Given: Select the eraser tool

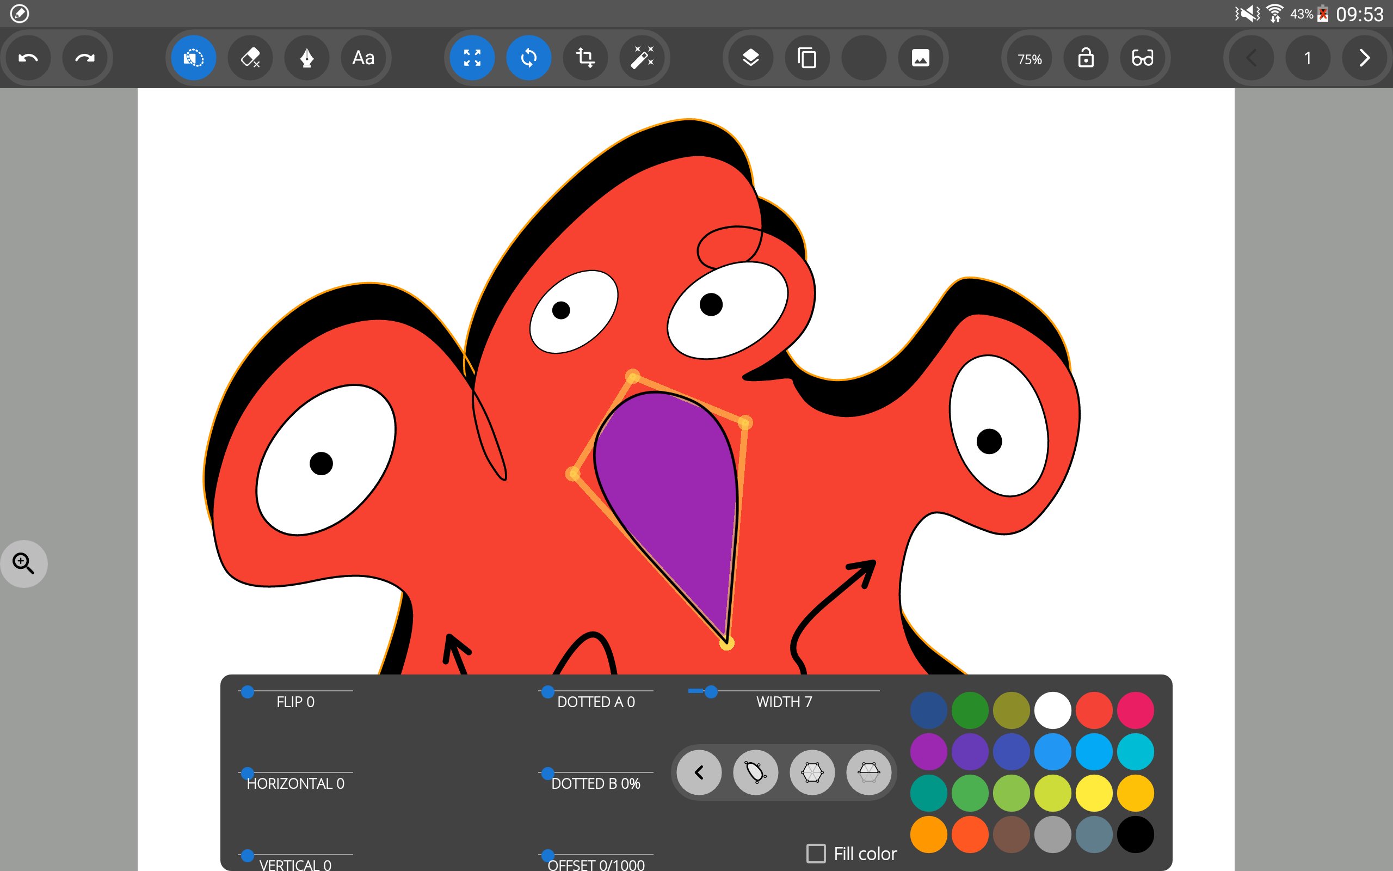Looking at the screenshot, I should click(250, 58).
